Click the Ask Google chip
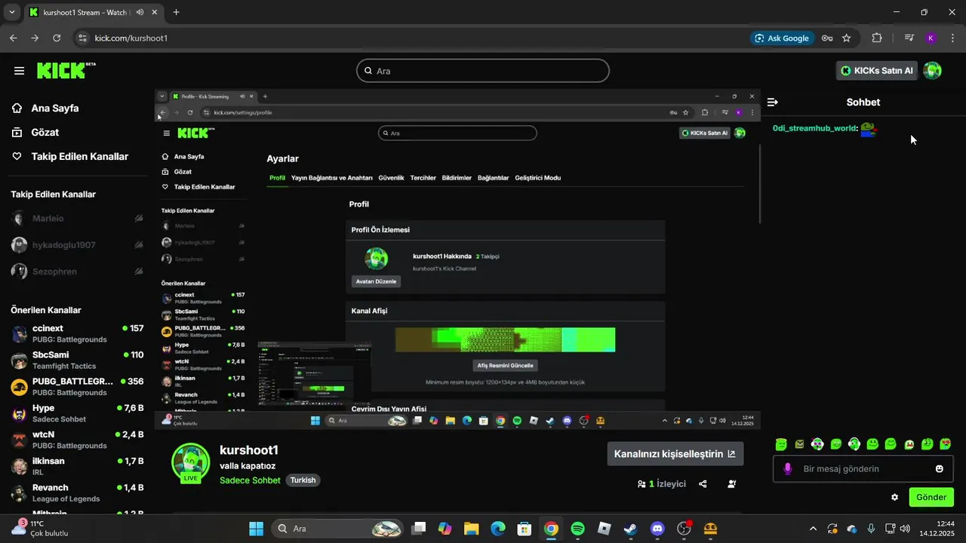Screen dimensions: 966x543 (x=781, y=38)
